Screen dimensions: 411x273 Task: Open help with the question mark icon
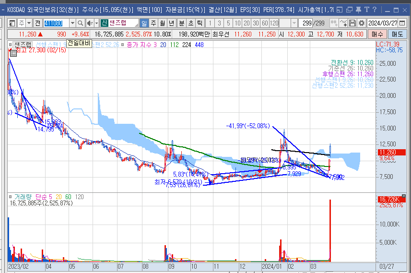(375, 10)
